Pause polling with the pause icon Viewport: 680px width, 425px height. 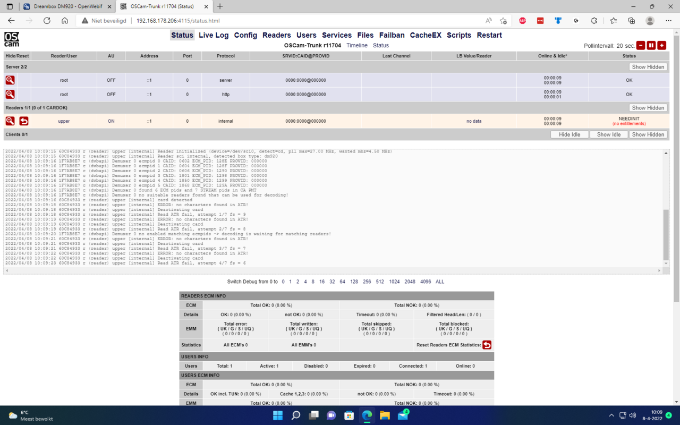point(651,46)
